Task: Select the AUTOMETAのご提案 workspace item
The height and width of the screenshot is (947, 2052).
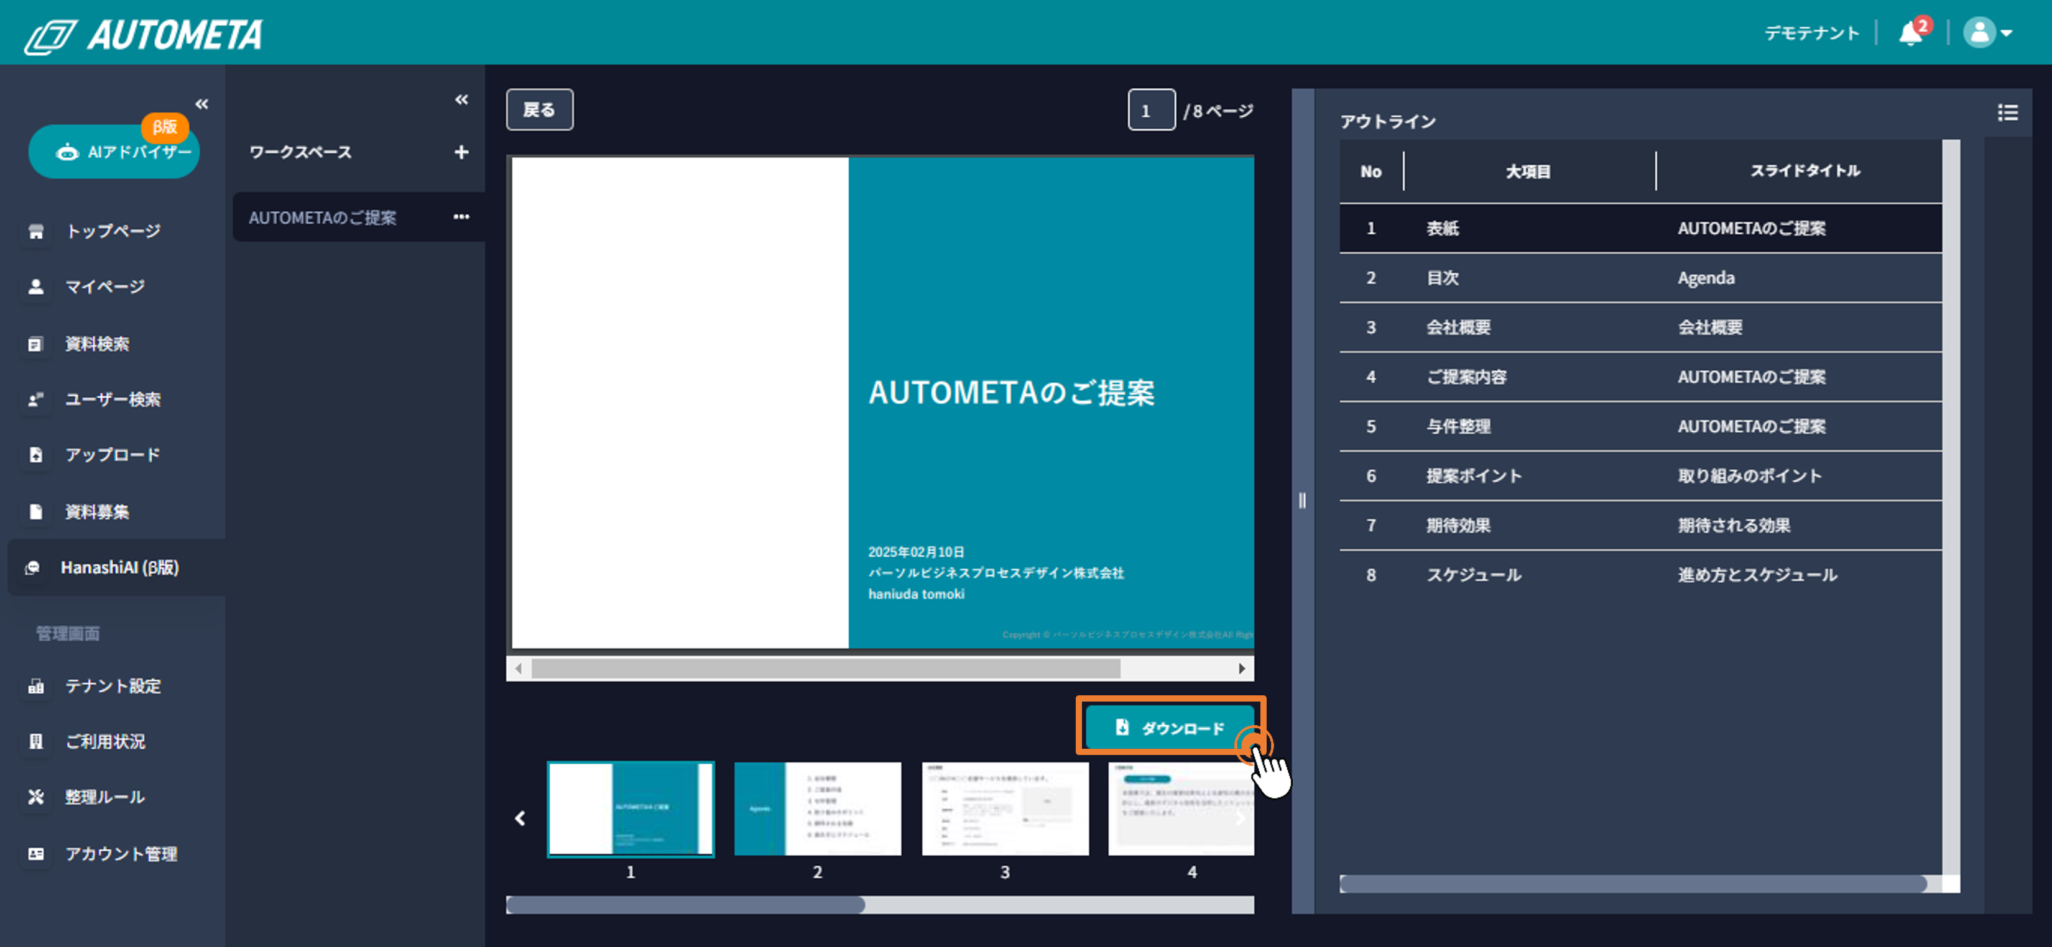Action: pos(358,217)
